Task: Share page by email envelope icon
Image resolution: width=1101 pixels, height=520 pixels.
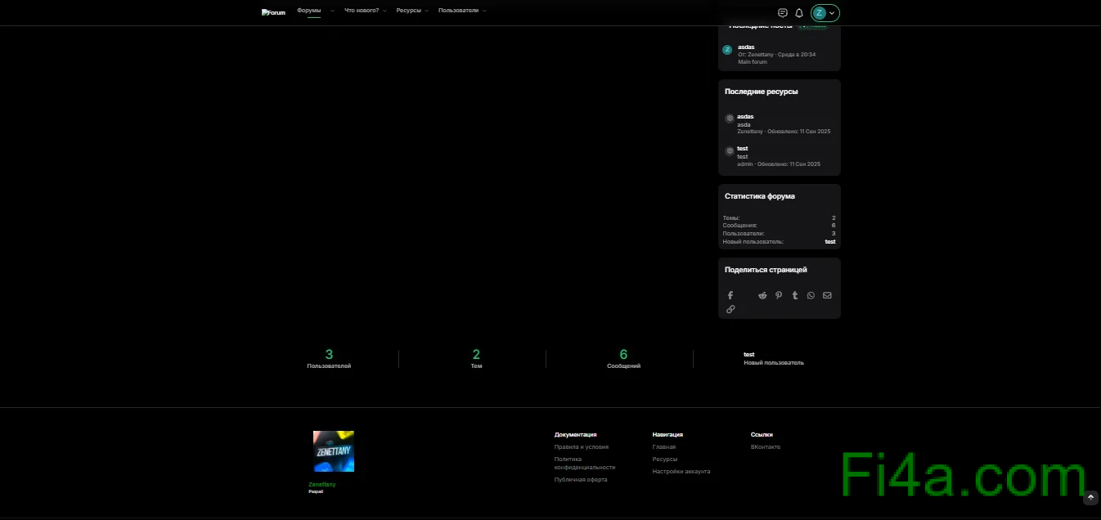Action: click(827, 295)
